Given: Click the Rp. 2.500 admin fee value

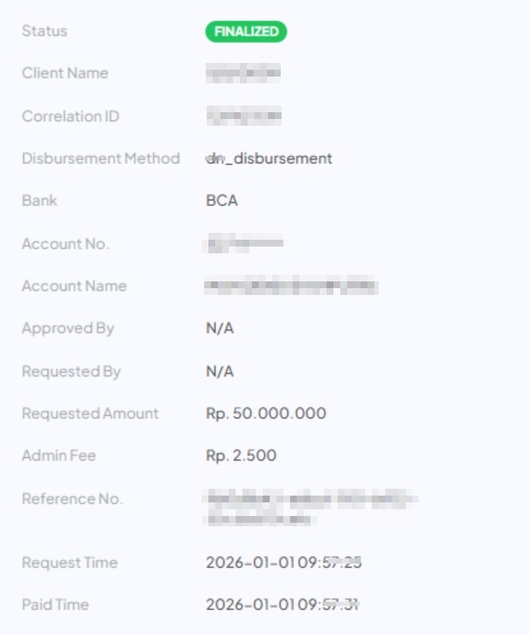Looking at the screenshot, I should 241,456.
